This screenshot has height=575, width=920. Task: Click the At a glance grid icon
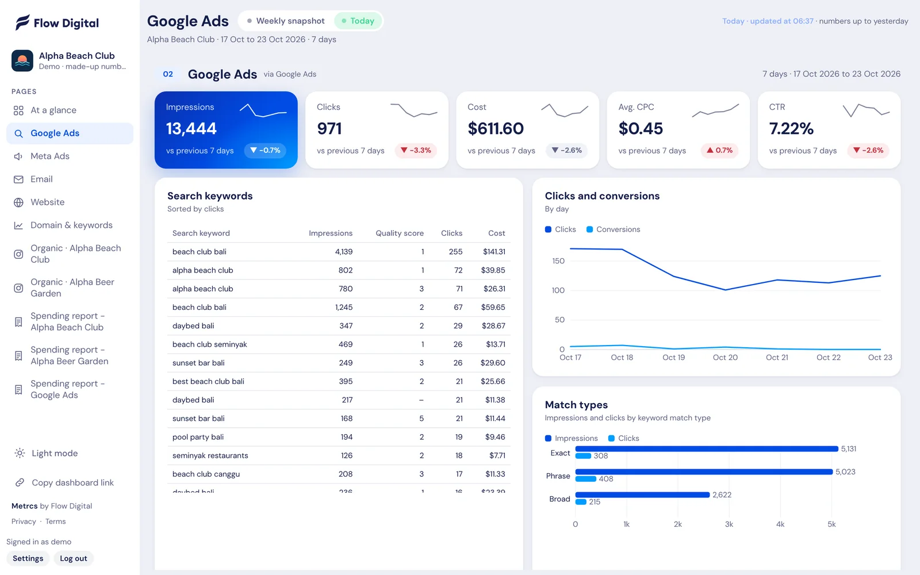pyautogui.click(x=18, y=110)
